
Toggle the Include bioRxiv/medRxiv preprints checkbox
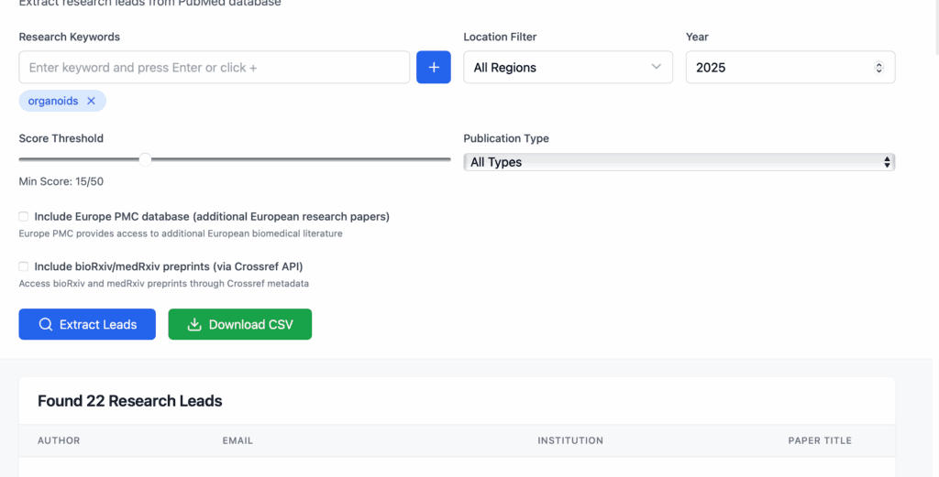(x=23, y=266)
